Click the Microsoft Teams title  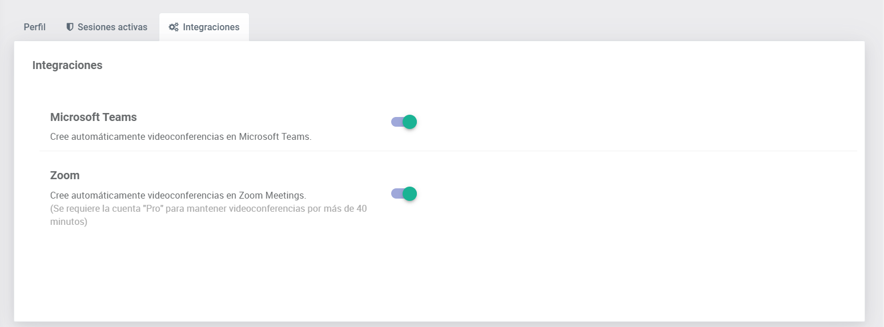tap(94, 117)
